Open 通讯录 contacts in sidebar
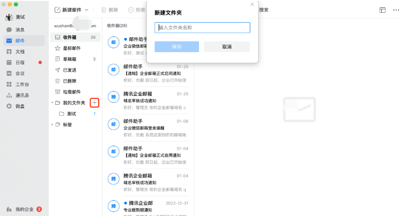Screen dimensions: 400x216 click(x=9, y=95)
